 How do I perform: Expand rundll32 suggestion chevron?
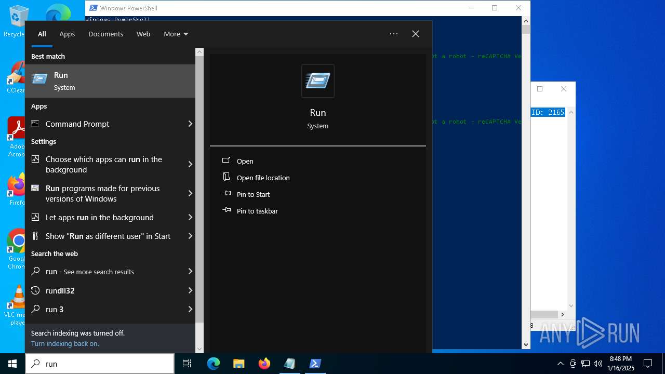point(190,290)
